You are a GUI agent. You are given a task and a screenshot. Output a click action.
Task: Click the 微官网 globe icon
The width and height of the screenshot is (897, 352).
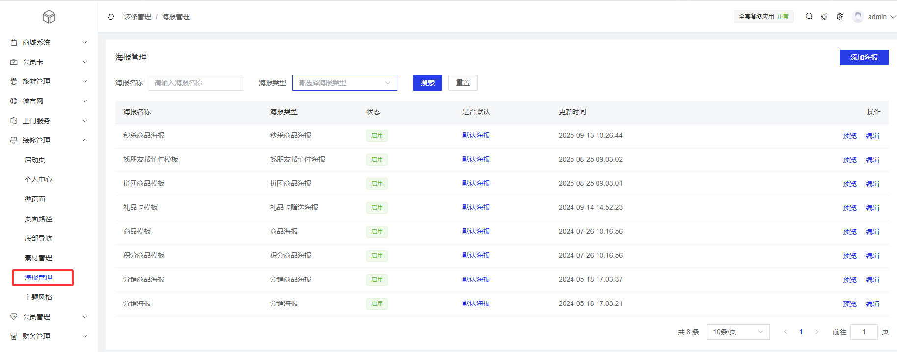click(14, 101)
